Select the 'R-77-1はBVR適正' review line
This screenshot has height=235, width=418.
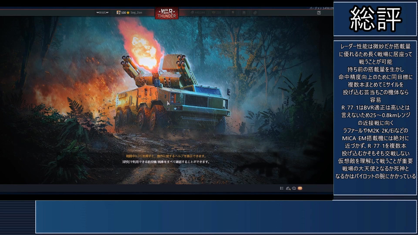click(x=375, y=107)
